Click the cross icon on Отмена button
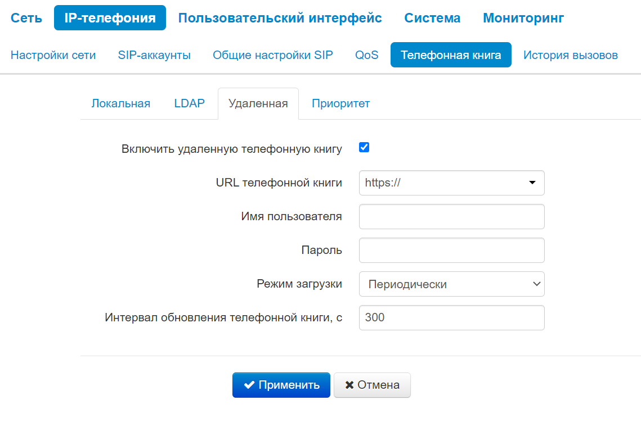The width and height of the screenshot is (641, 441). tap(349, 385)
